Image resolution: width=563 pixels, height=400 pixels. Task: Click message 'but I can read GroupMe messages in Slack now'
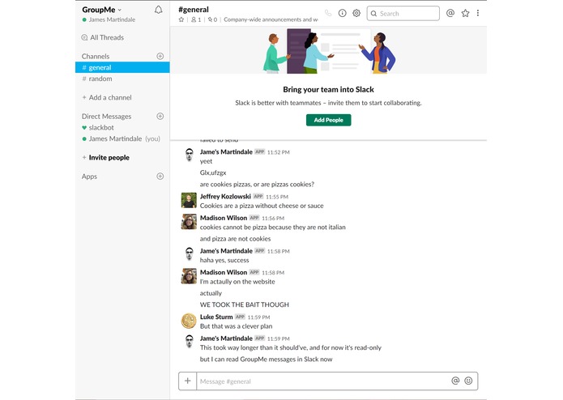click(x=266, y=359)
